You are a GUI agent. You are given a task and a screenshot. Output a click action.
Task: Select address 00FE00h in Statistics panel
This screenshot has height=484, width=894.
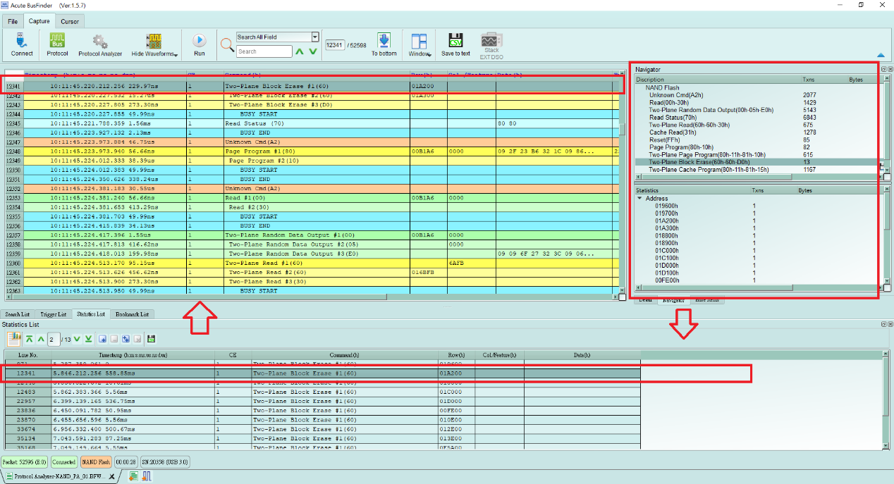[666, 280]
